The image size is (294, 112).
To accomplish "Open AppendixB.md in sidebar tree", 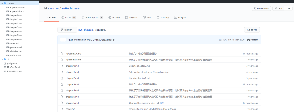I will [17, 11].
